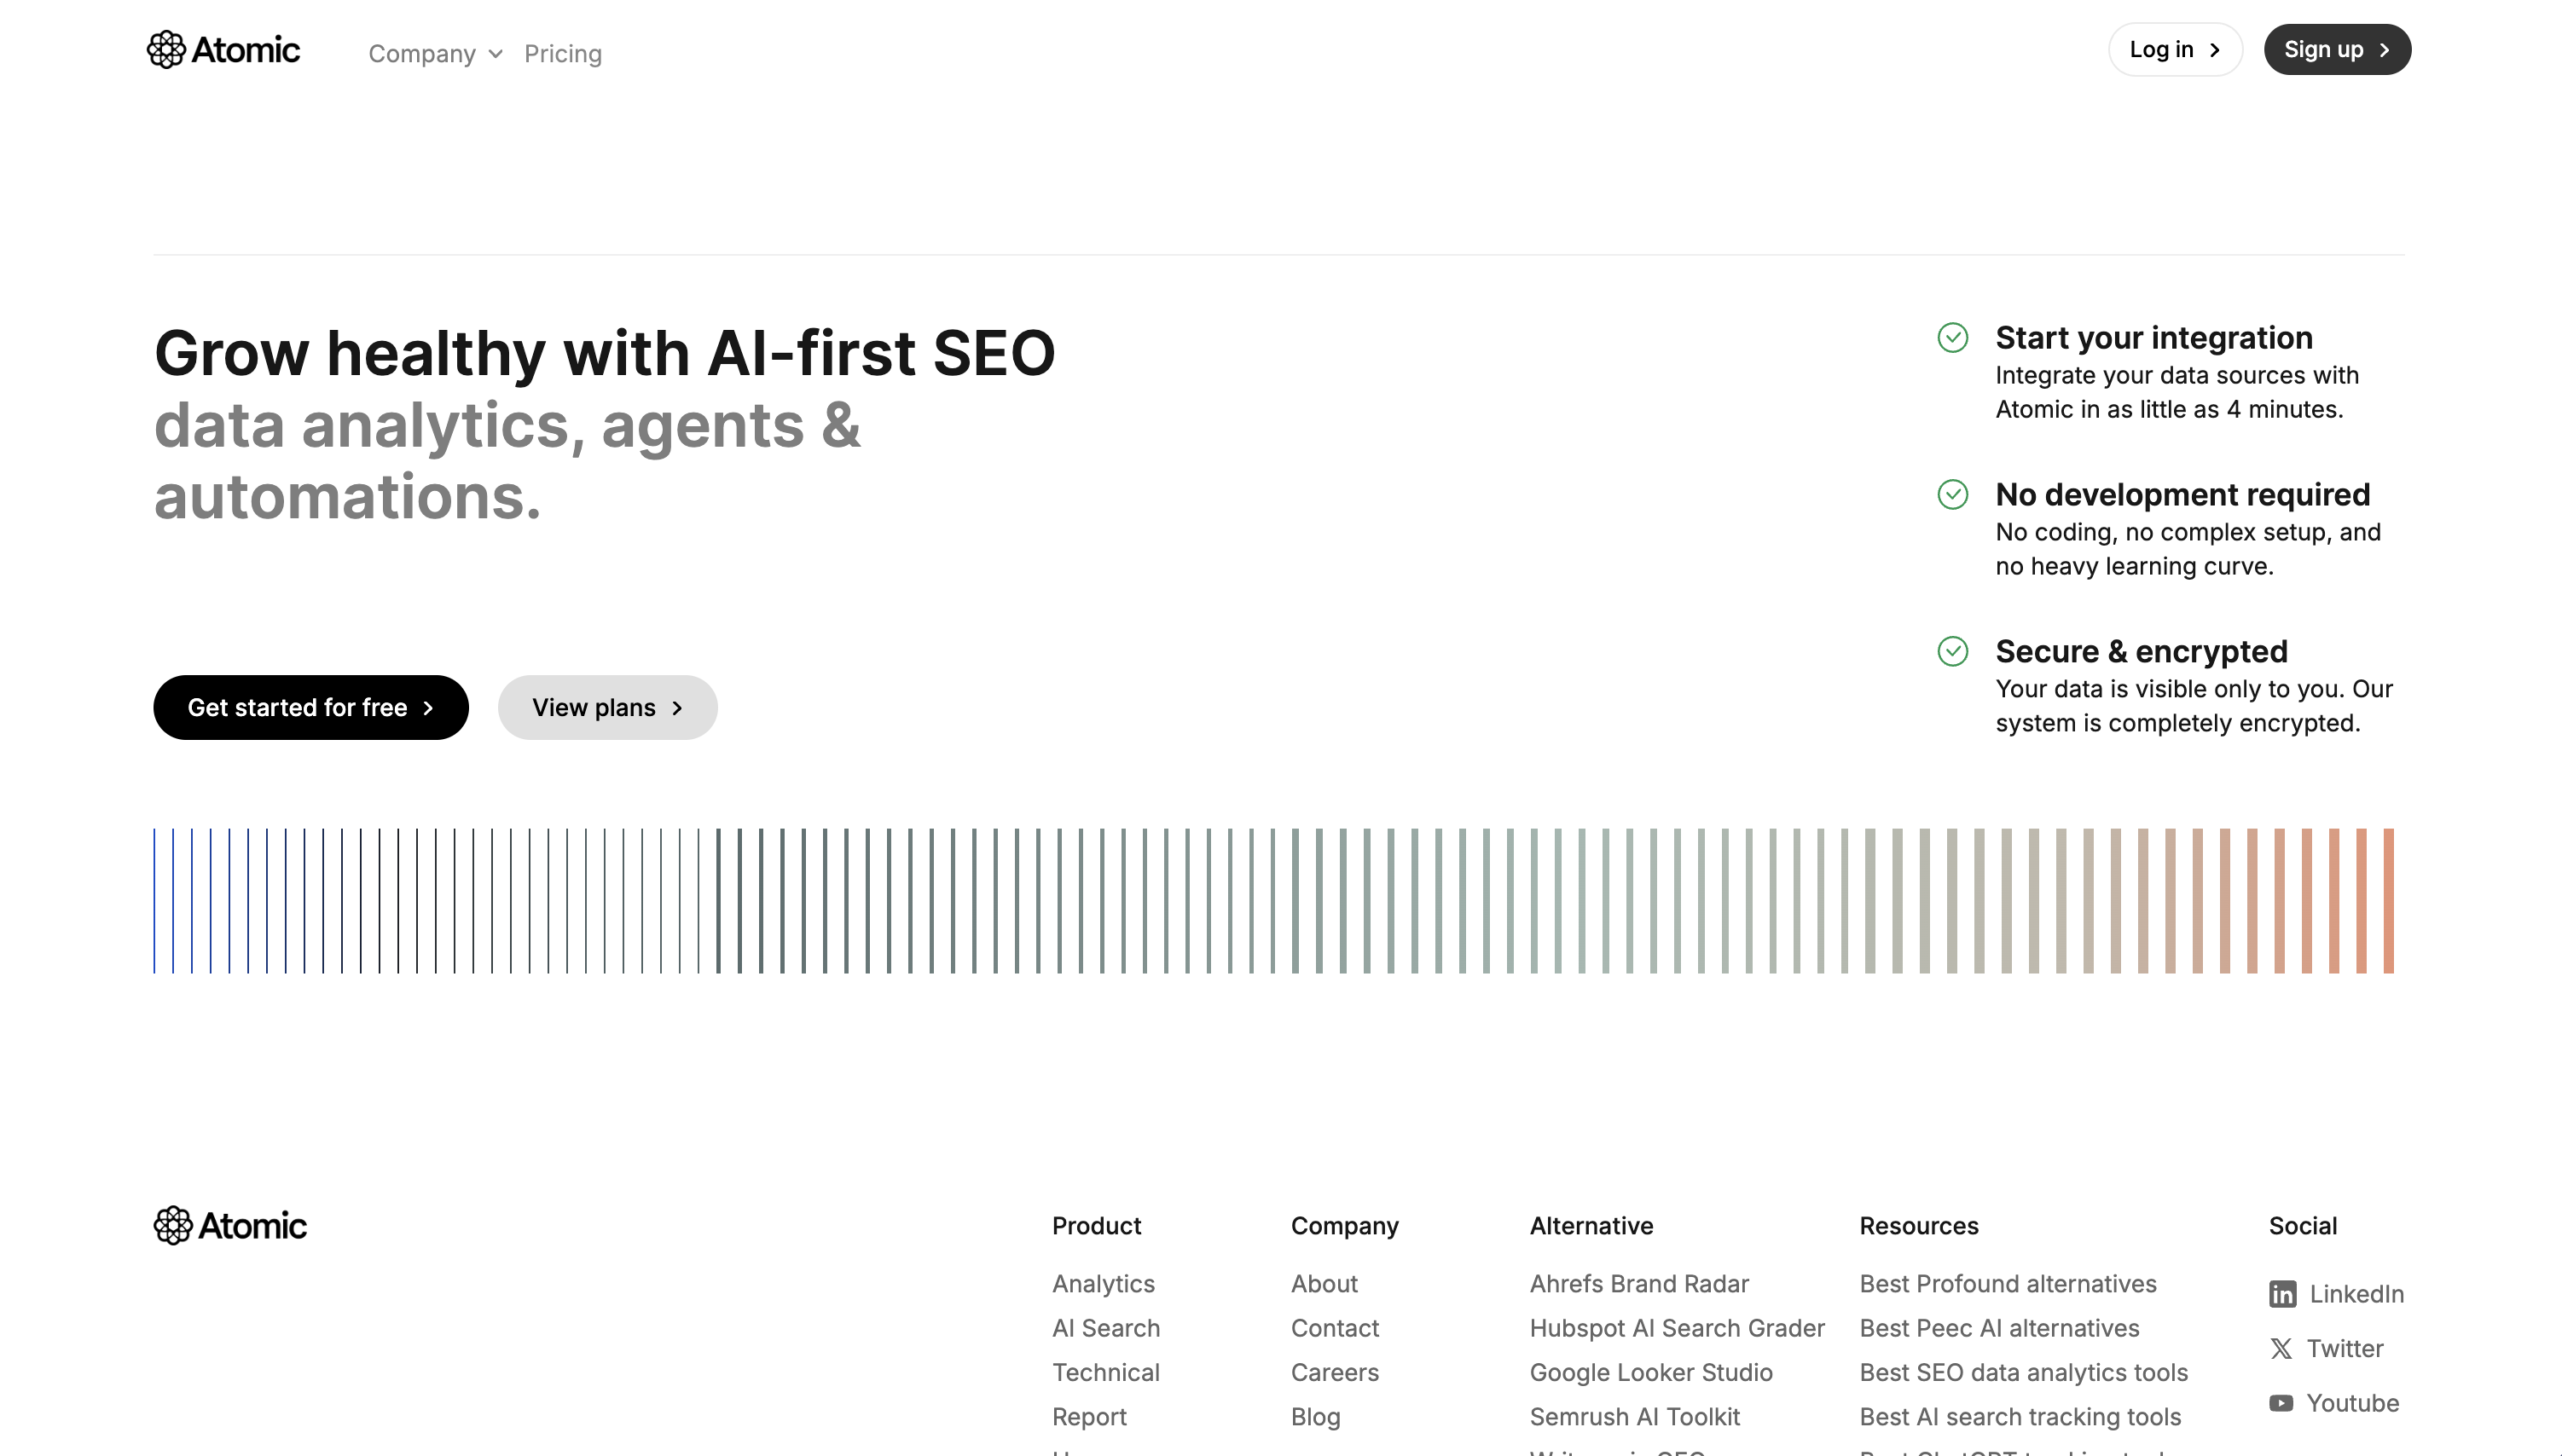The width and height of the screenshot is (2562, 1456).
Task: Expand the Company dropdown chevron
Action: click(496, 54)
